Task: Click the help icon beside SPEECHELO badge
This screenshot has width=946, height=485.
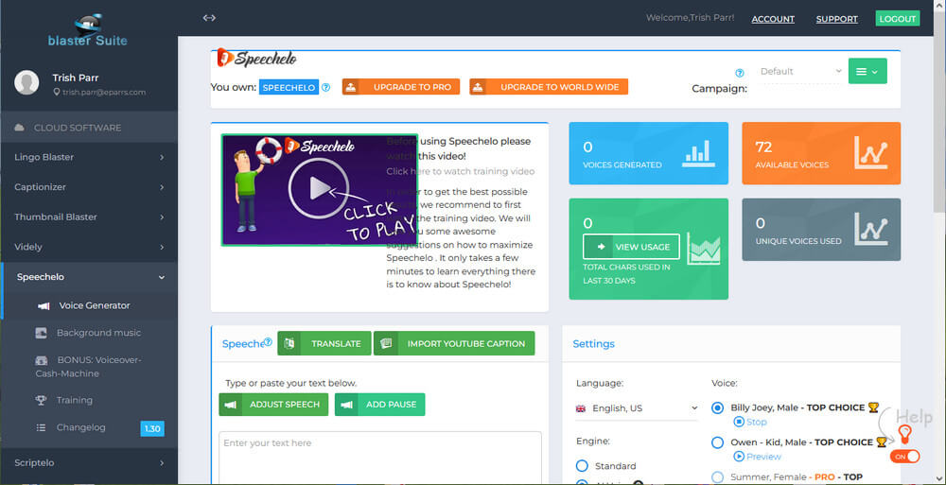Action: tap(325, 88)
